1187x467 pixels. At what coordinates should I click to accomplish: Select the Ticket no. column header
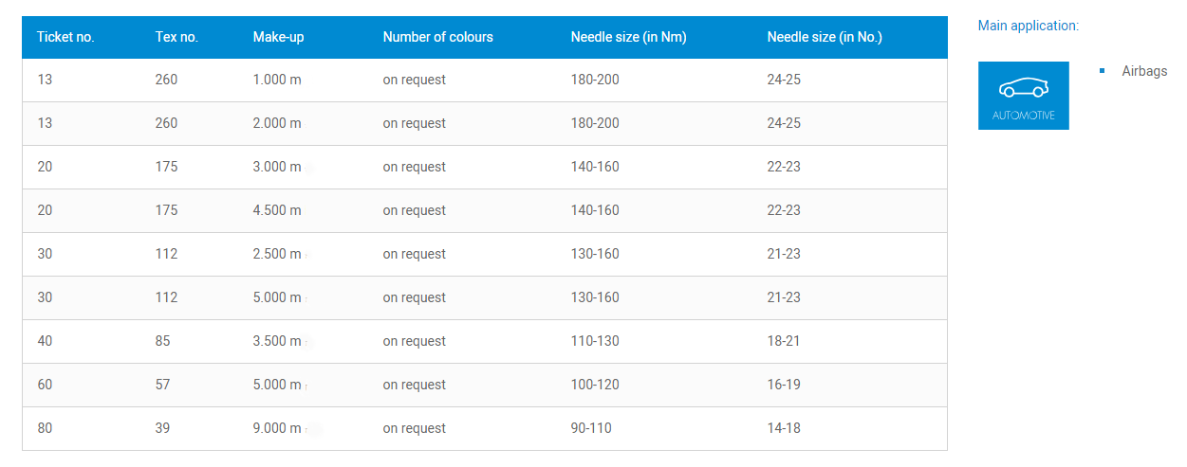coord(65,38)
